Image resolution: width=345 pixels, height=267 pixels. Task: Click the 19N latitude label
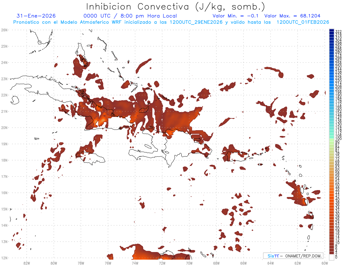5,144
